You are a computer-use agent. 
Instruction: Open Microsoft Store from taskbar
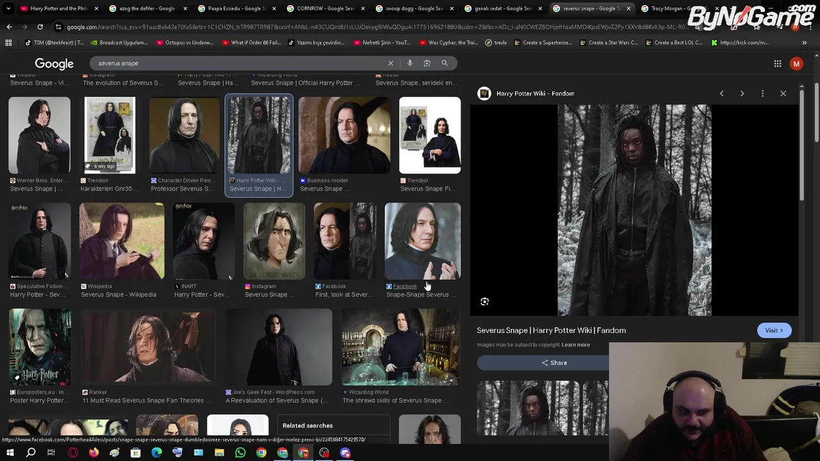pyautogui.click(x=135, y=453)
